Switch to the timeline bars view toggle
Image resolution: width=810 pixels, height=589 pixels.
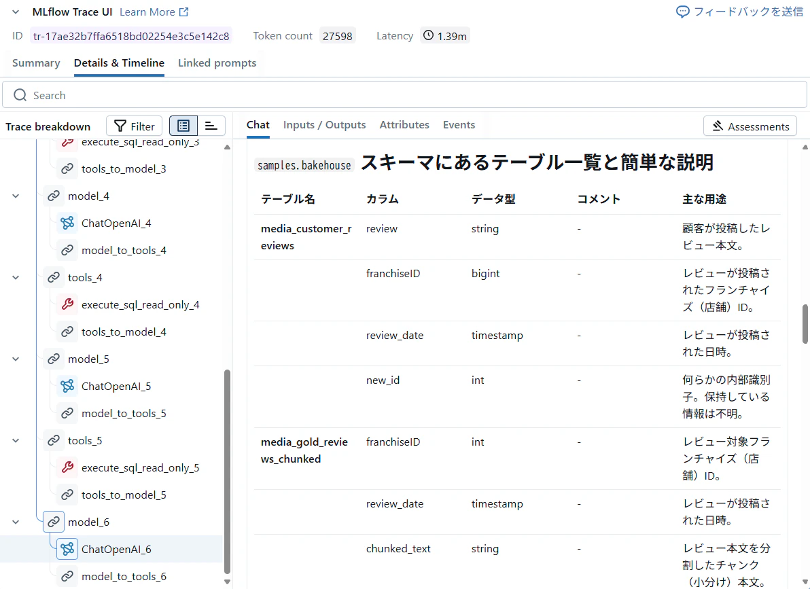click(x=211, y=126)
